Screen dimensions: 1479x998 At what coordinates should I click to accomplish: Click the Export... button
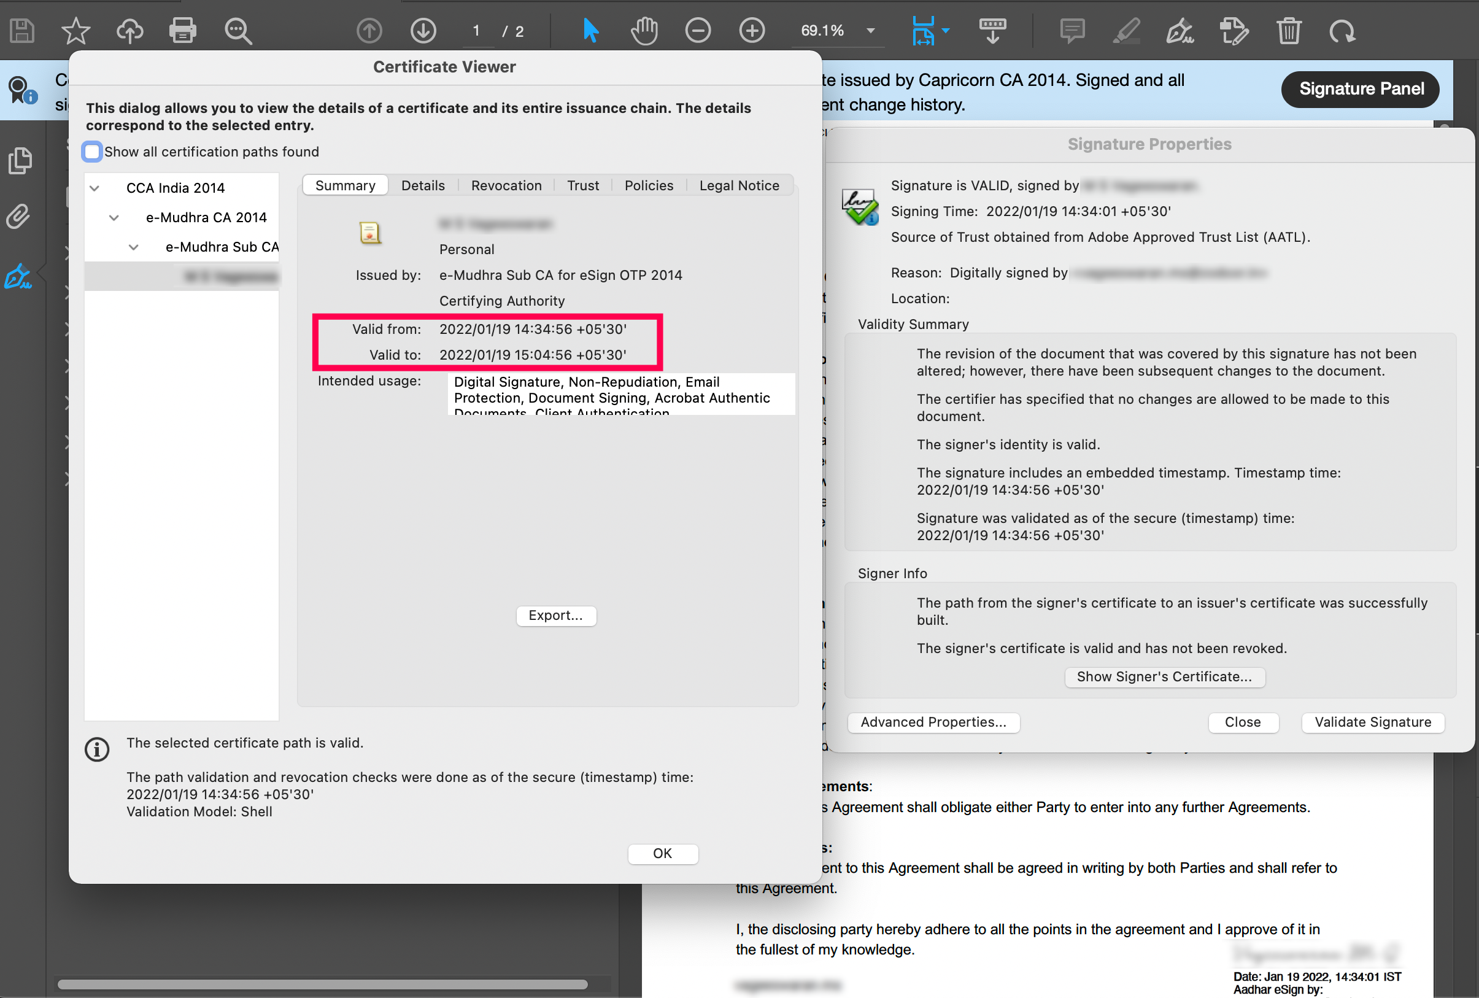pos(555,616)
